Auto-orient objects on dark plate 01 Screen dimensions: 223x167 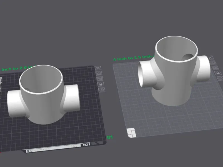pyautogui.click(x=99, y=73)
